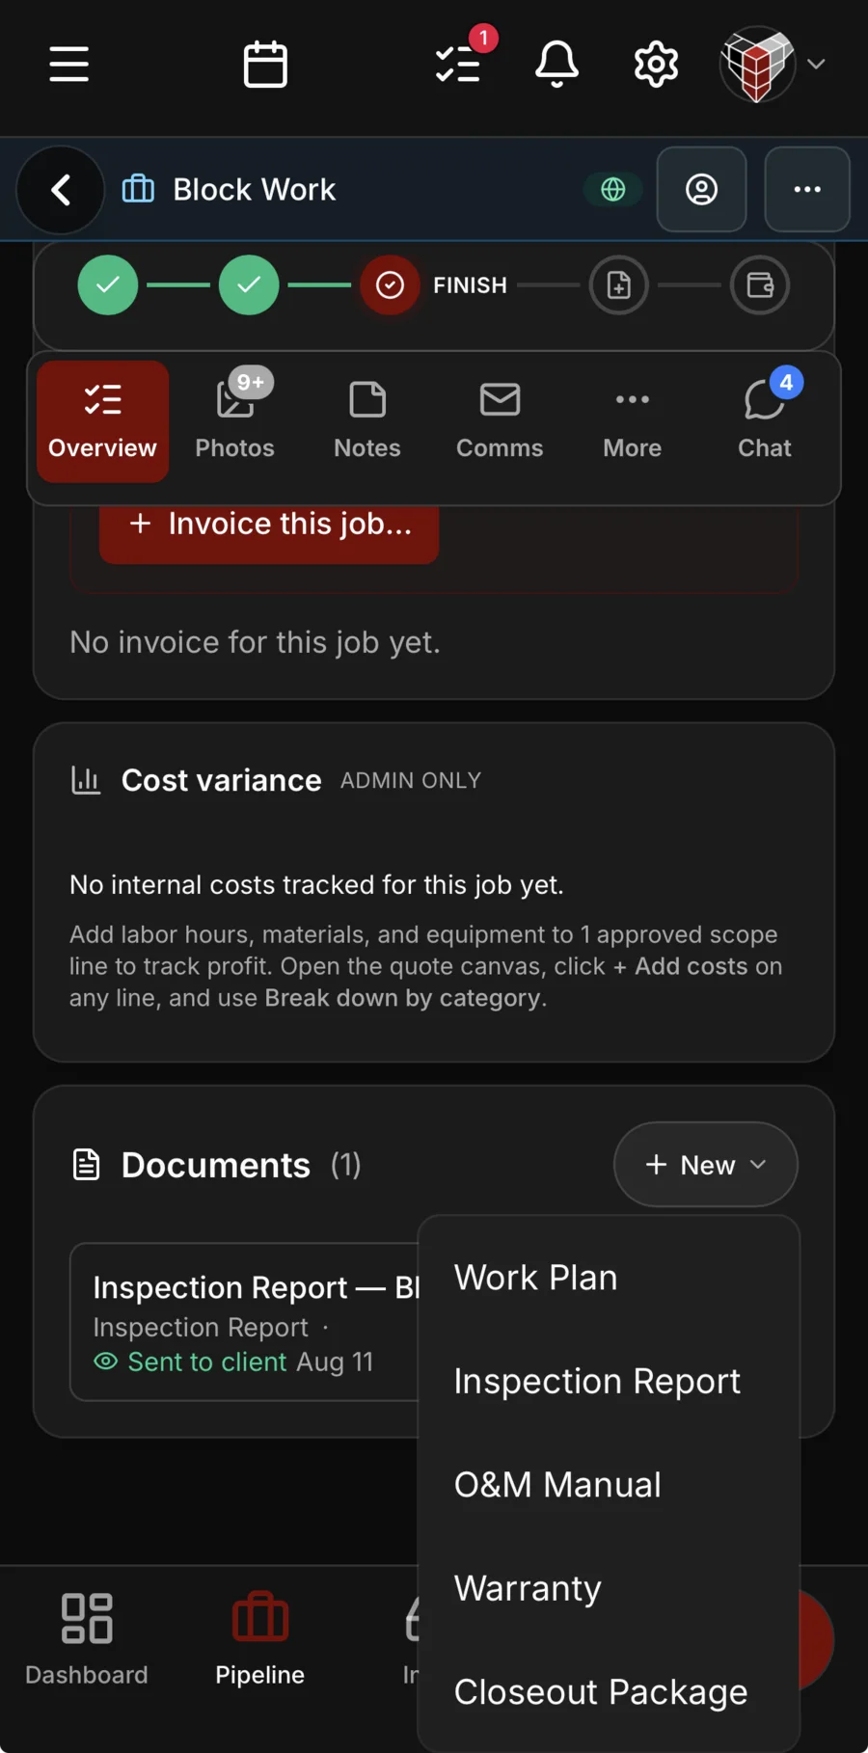Choose Inspection Report from the menu

click(x=609, y=1381)
